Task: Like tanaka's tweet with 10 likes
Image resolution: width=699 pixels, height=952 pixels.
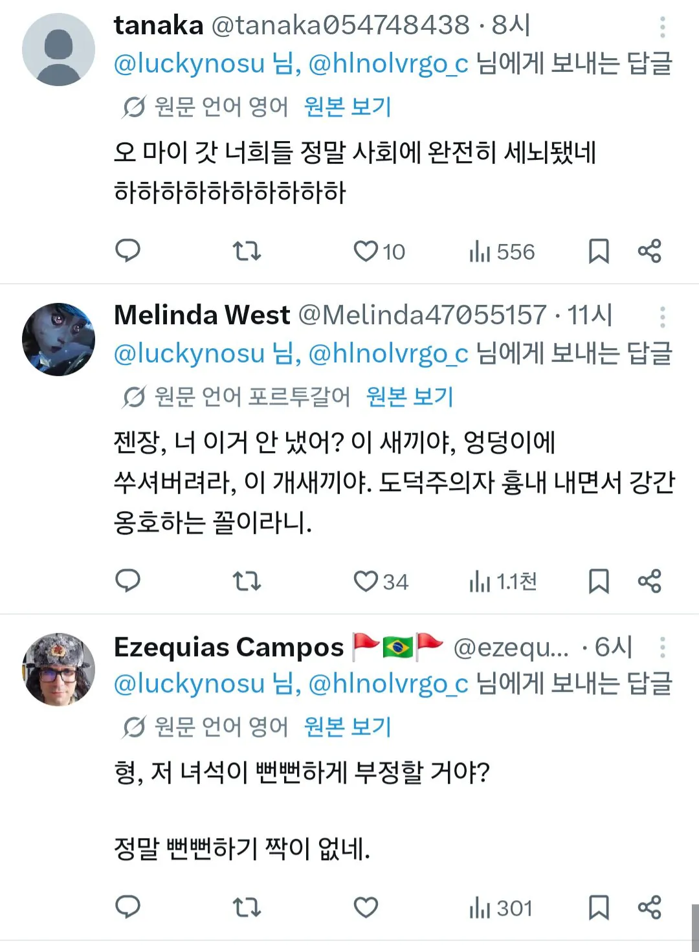Action: (x=366, y=251)
